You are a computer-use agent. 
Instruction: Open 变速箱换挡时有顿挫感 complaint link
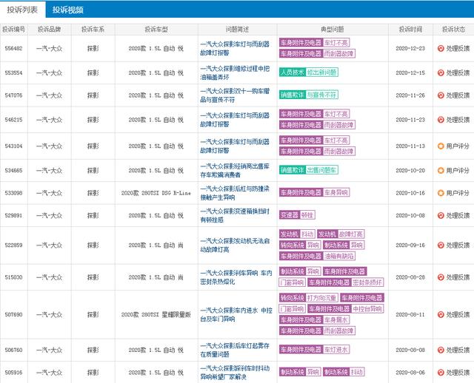tap(235, 215)
